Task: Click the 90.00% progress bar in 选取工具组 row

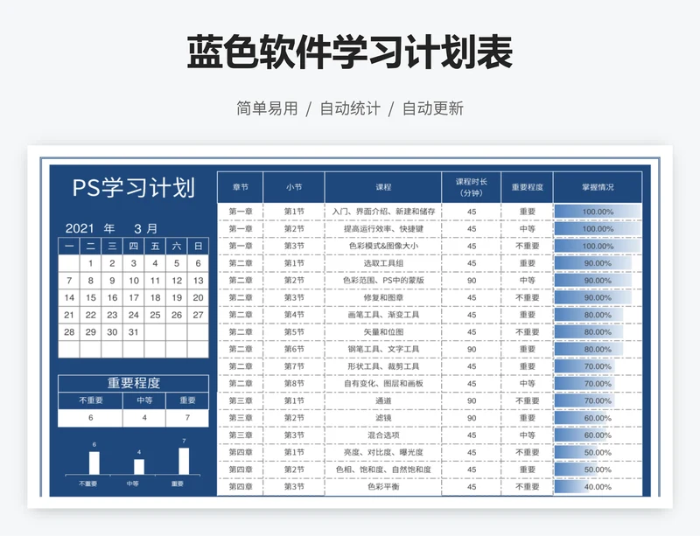Action: [x=593, y=263]
